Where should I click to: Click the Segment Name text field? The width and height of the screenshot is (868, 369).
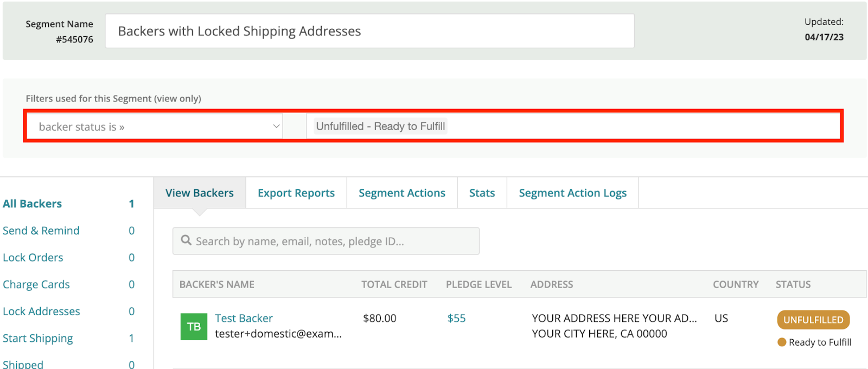click(369, 31)
